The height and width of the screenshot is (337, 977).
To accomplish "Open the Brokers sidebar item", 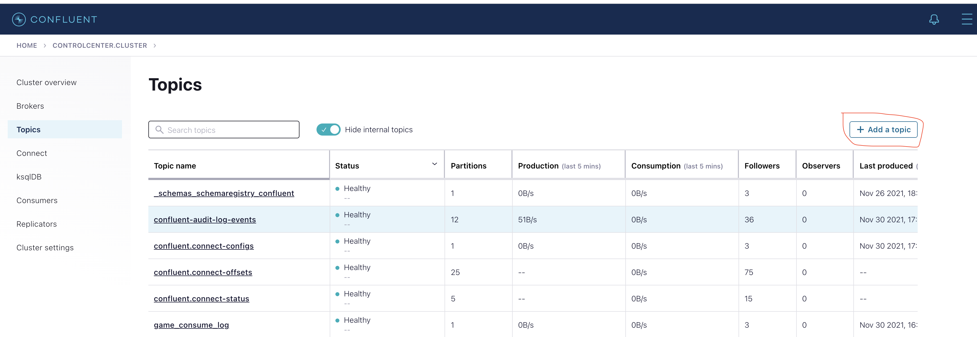I will pos(30,106).
